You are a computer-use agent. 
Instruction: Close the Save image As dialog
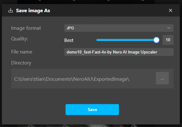pos(170,10)
